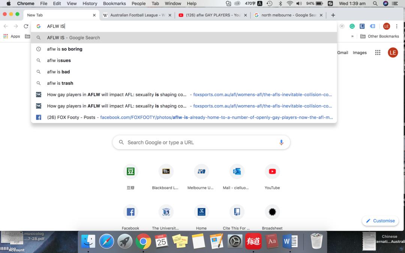Reload the page with the refresh icon

point(26,26)
